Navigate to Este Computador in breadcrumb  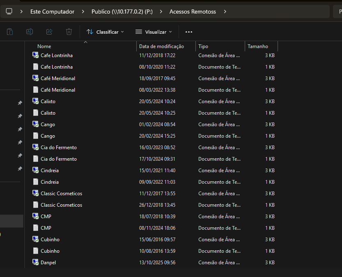[52, 12]
